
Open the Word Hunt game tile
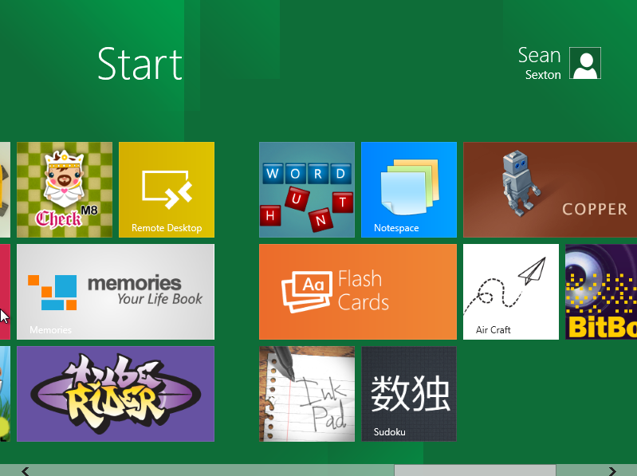pyautogui.click(x=307, y=190)
